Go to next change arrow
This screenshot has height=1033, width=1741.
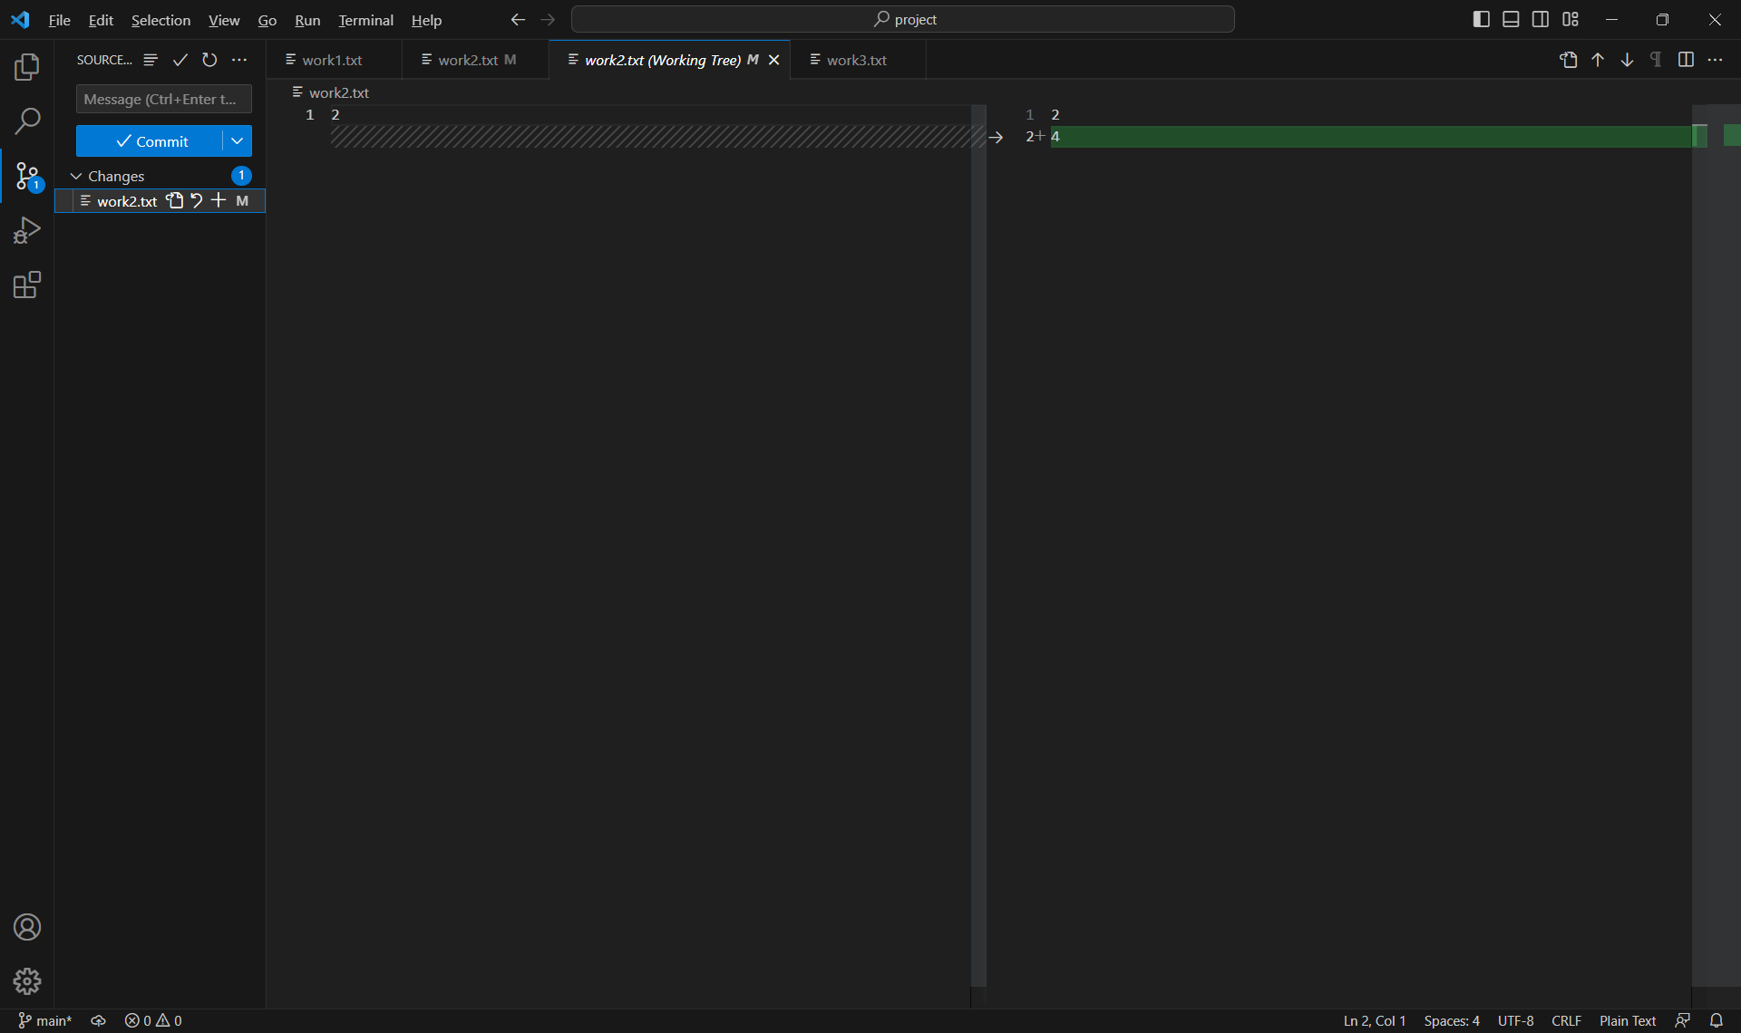click(1627, 60)
